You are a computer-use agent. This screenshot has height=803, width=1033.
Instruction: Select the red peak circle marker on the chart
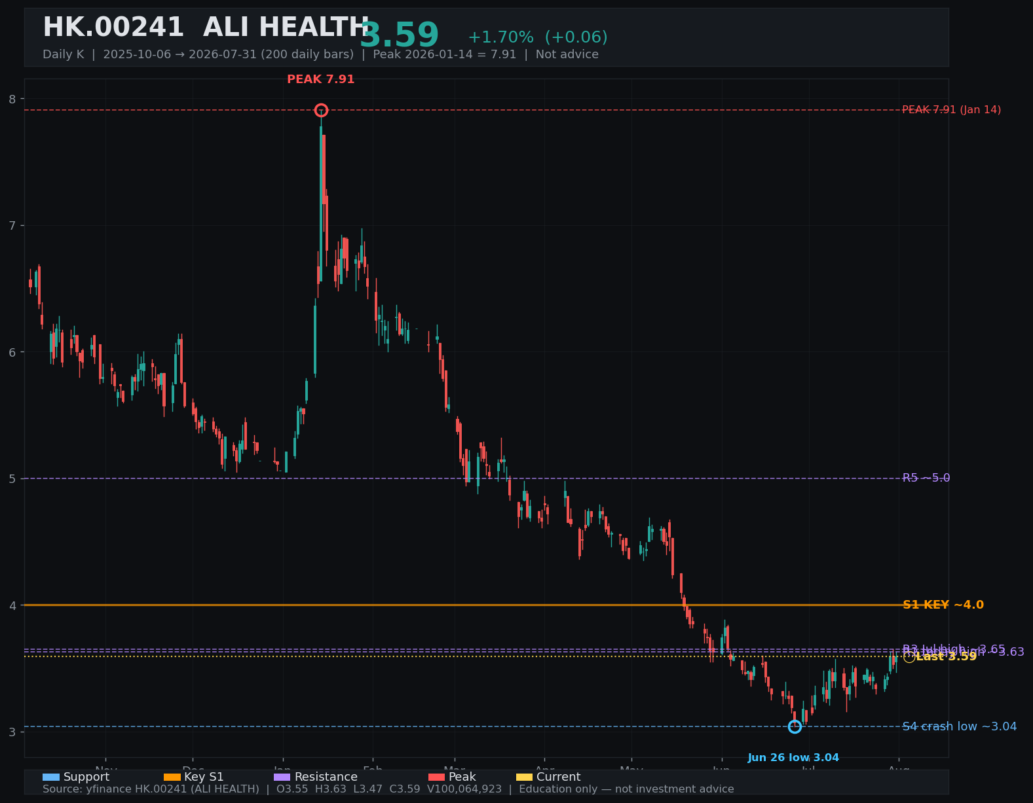click(x=321, y=110)
